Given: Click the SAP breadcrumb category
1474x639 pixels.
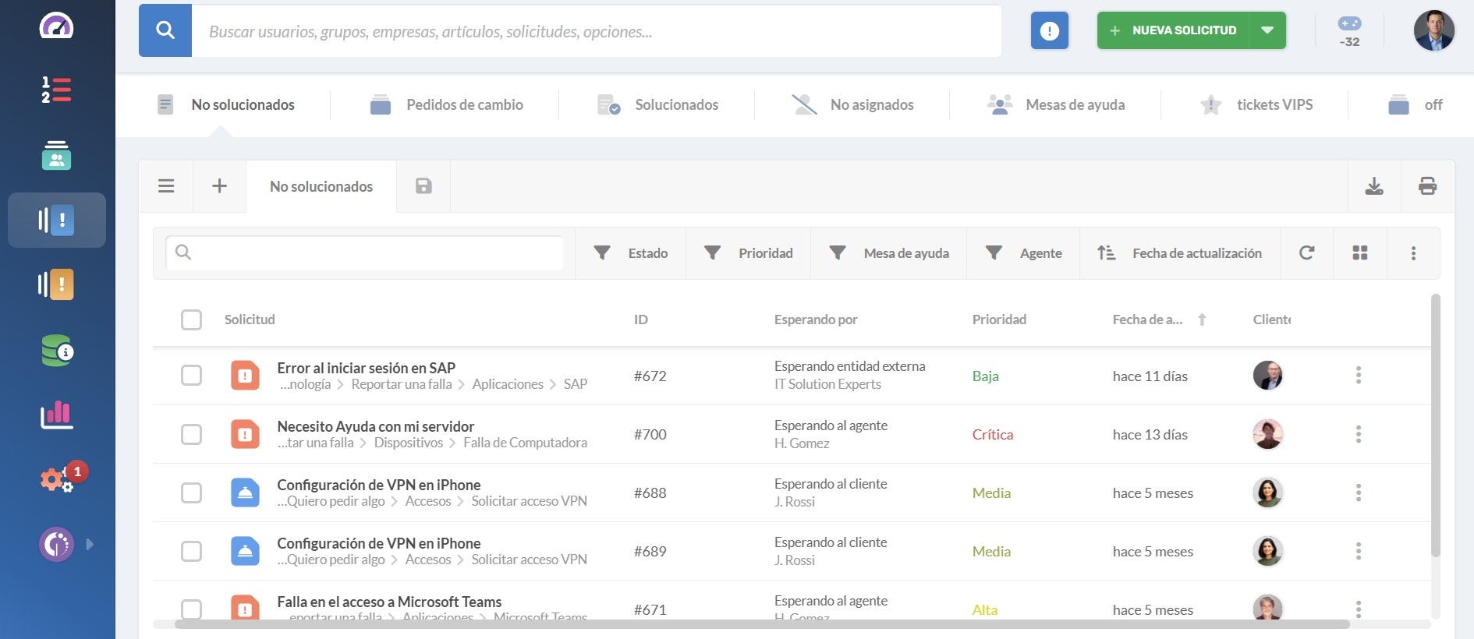Looking at the screenshot, I should click(576, 384).
